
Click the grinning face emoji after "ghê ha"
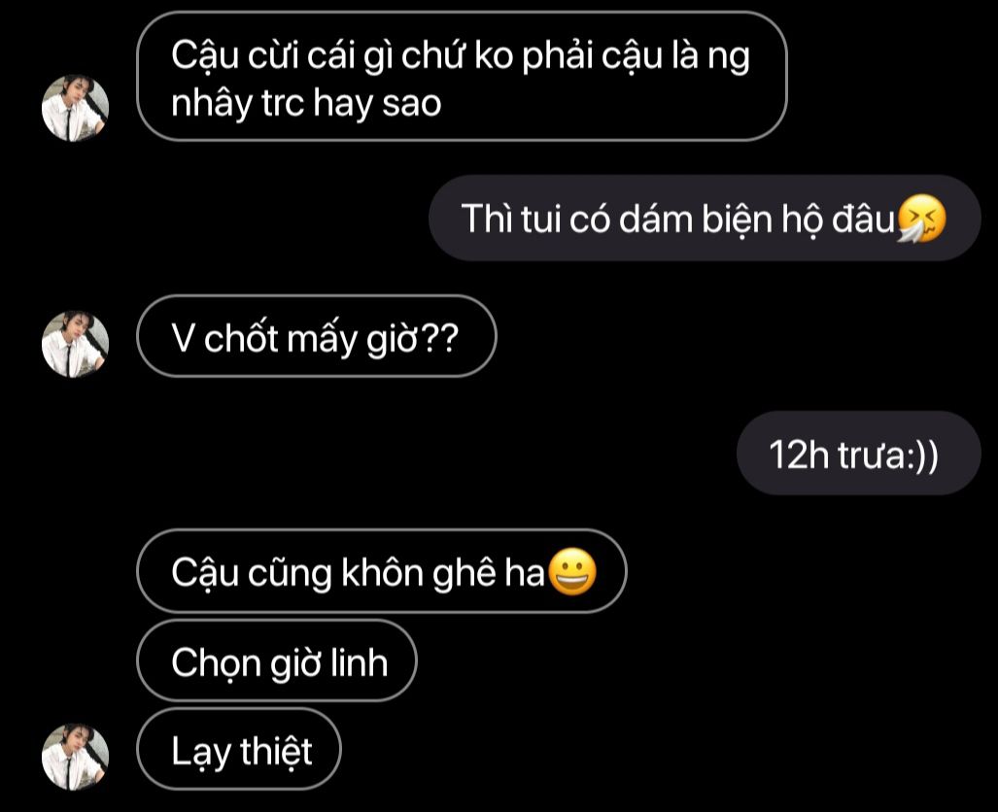pos(572,571)
